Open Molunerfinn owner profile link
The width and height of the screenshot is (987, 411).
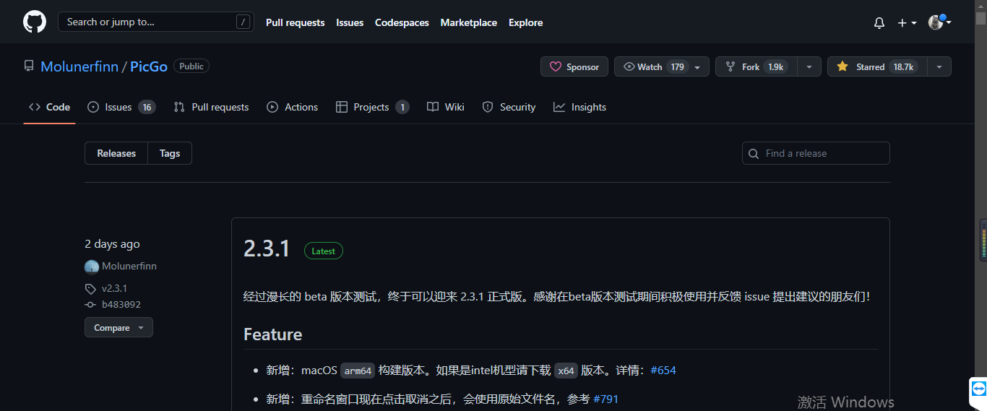(x=79, y=66)
